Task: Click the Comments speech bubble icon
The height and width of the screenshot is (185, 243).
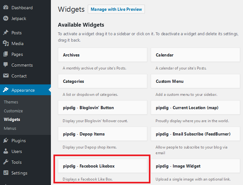Action: [6, 65]
